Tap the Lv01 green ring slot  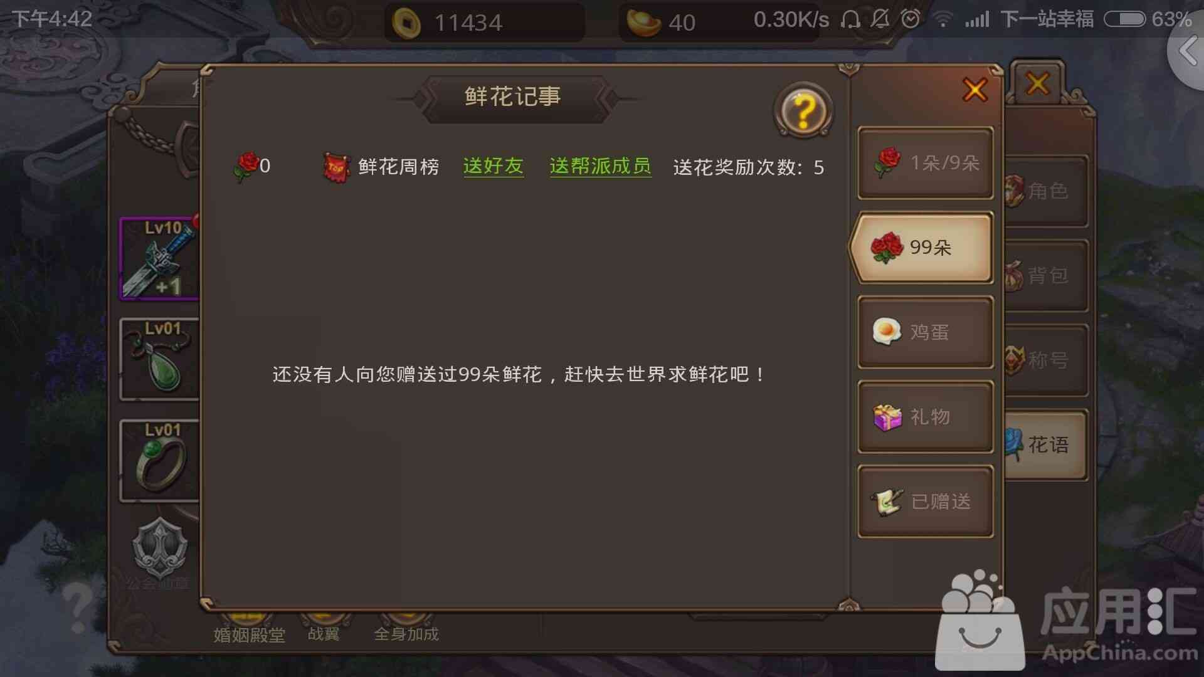pyautogui.click(x=160, y=460)
